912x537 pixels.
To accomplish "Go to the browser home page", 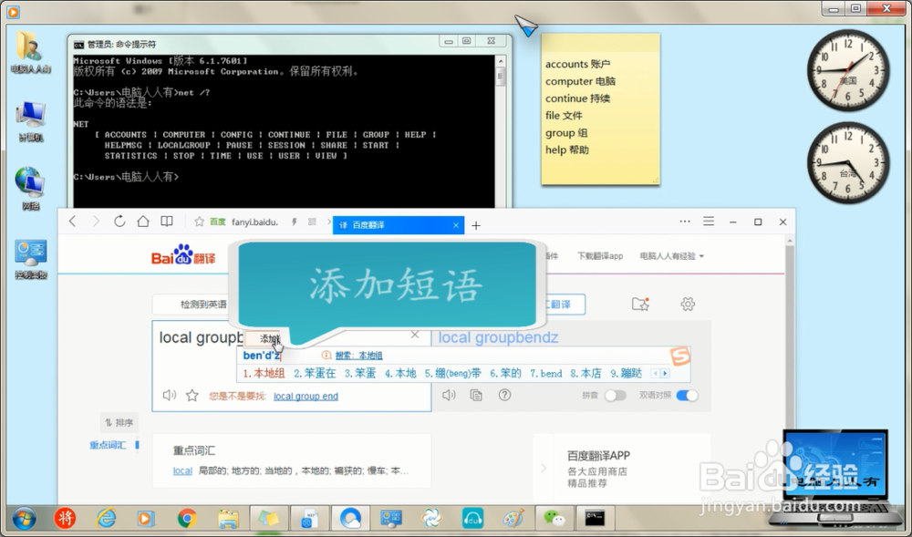I will point(143,222).
